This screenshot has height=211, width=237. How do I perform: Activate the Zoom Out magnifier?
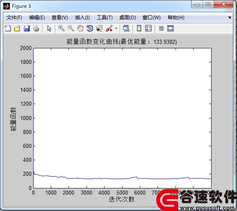tap(71, 28)
